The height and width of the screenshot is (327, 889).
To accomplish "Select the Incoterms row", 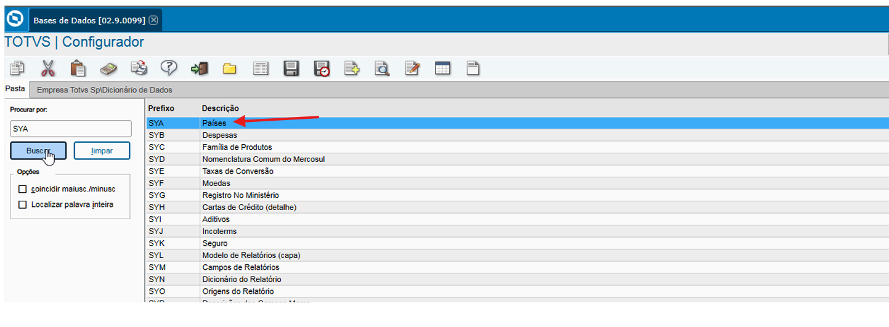I will tap(518, 232).
